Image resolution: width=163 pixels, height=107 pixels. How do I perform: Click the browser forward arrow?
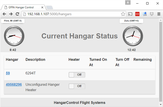[11, 14]
